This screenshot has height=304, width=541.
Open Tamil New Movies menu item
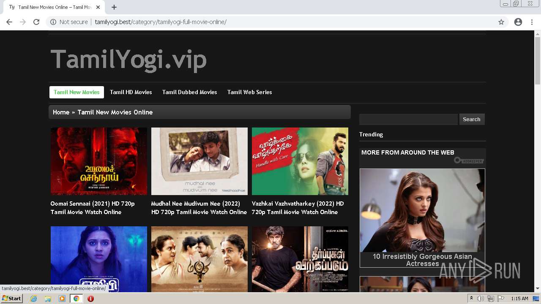pyautogui.click(x=77, y=92)
